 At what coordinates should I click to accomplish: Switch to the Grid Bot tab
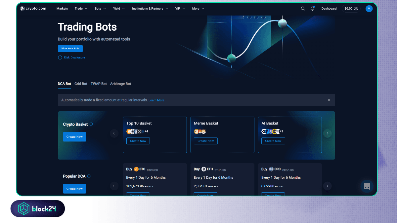point(81,84)
